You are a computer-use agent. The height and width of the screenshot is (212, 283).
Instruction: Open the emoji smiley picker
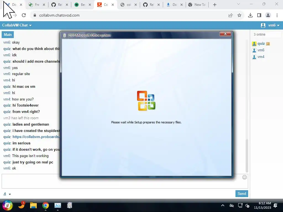[x=244, y=177]
